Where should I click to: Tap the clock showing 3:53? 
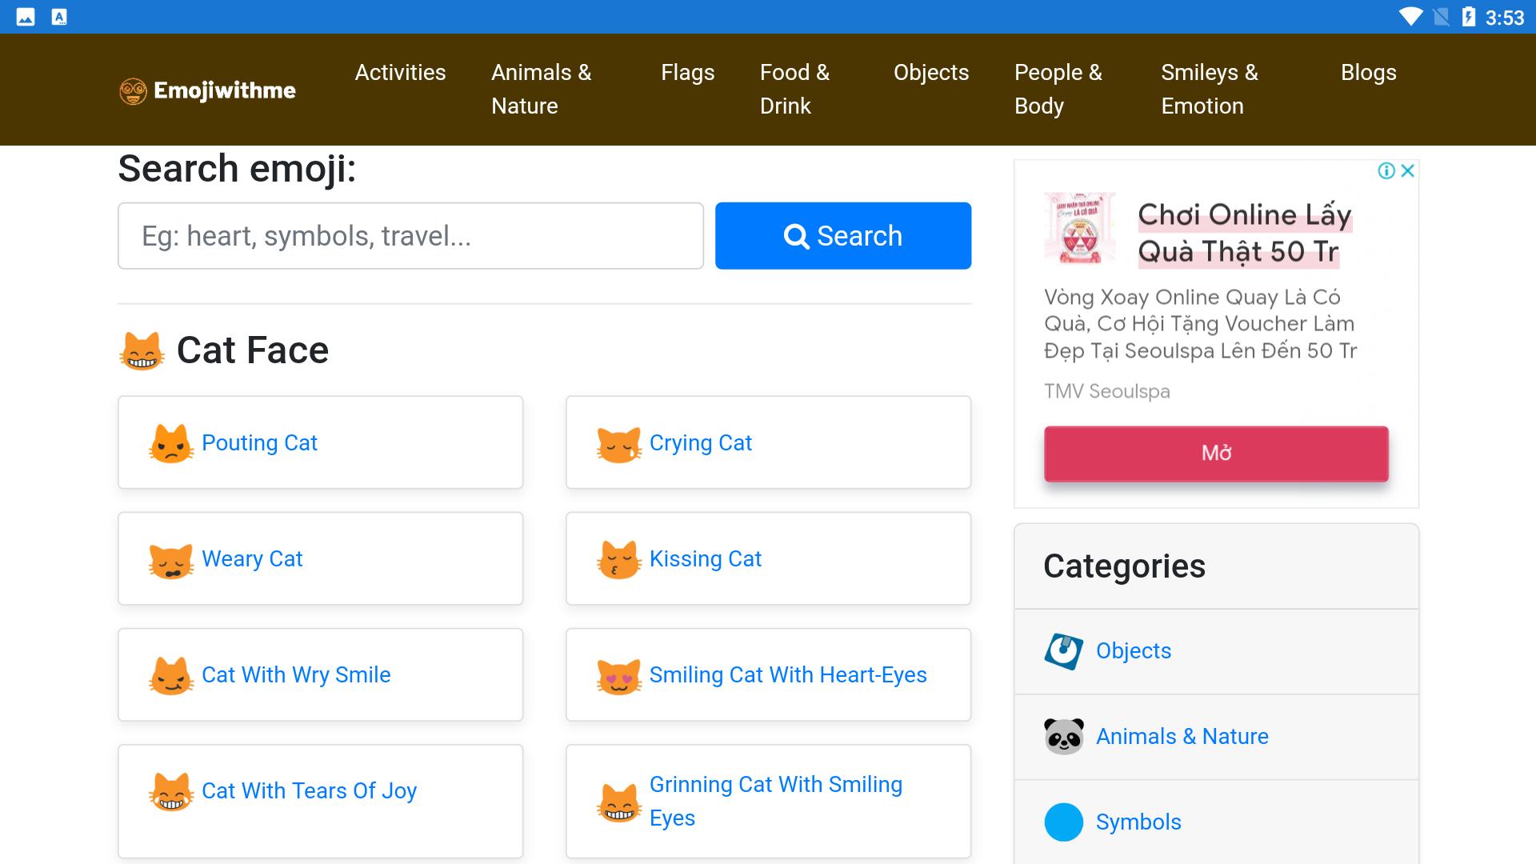pyautogui.click(x=1505, y=18)
